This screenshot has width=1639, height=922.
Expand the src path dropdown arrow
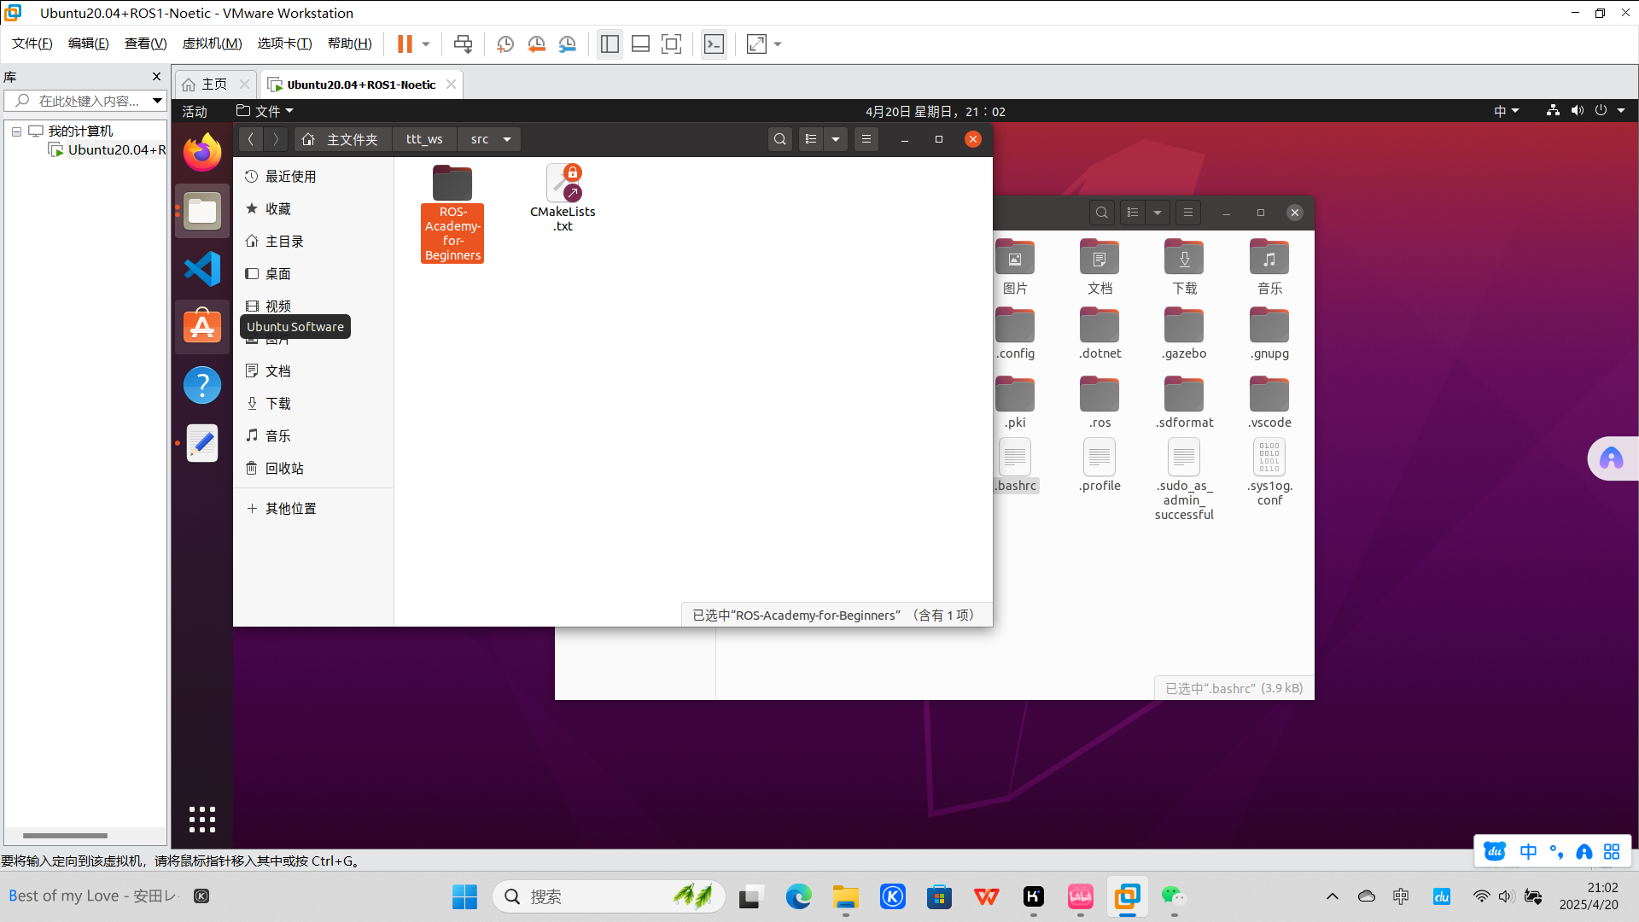point(507,139)
